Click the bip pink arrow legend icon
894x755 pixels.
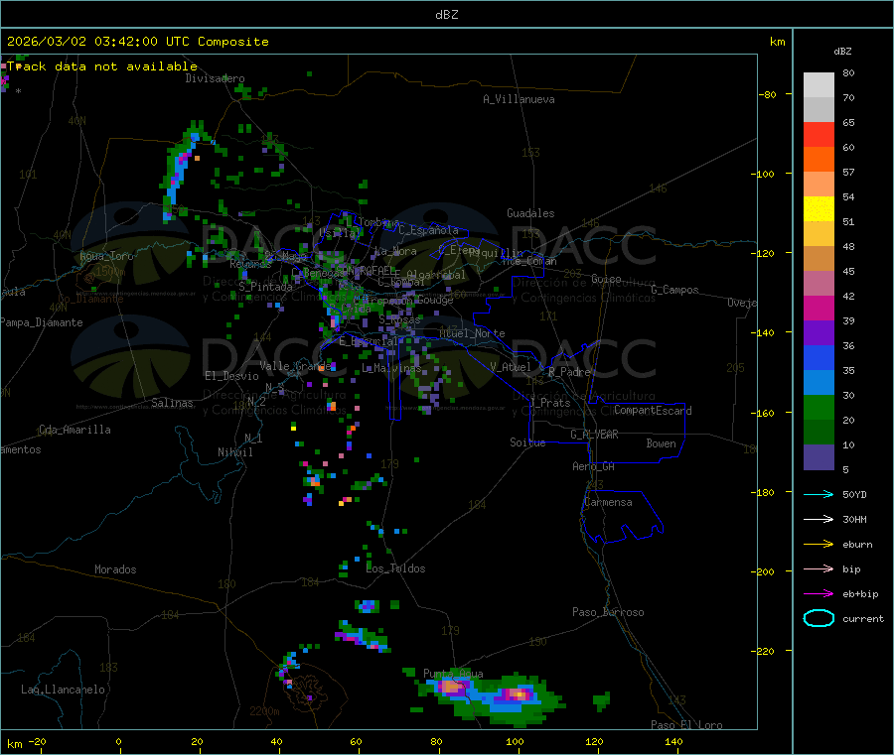tap(819, 568)
